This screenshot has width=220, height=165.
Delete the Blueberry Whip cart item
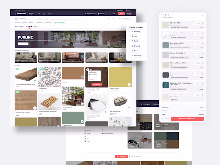tap(202, 54)
